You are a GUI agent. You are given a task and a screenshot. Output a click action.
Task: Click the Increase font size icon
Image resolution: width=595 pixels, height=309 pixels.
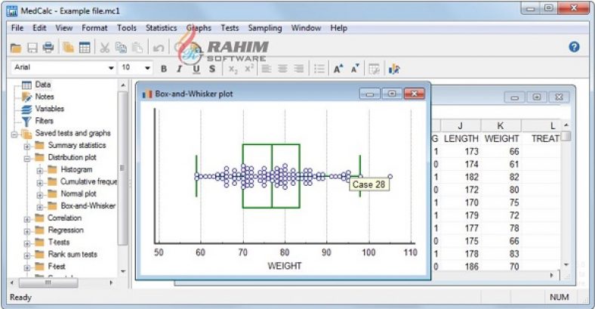pyautogui.click(x=338, y=69)
